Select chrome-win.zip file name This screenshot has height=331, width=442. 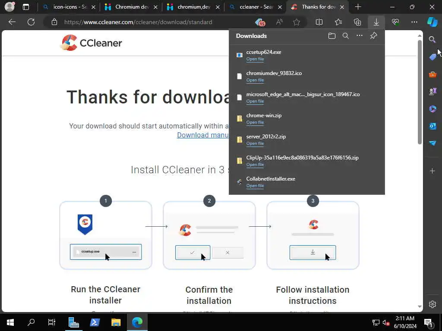(264, 116)
